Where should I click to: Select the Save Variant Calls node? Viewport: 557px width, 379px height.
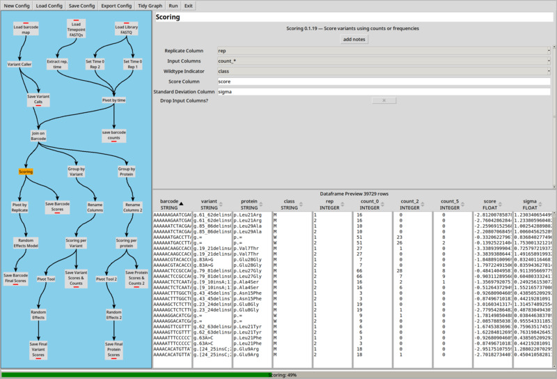point(38,100)
